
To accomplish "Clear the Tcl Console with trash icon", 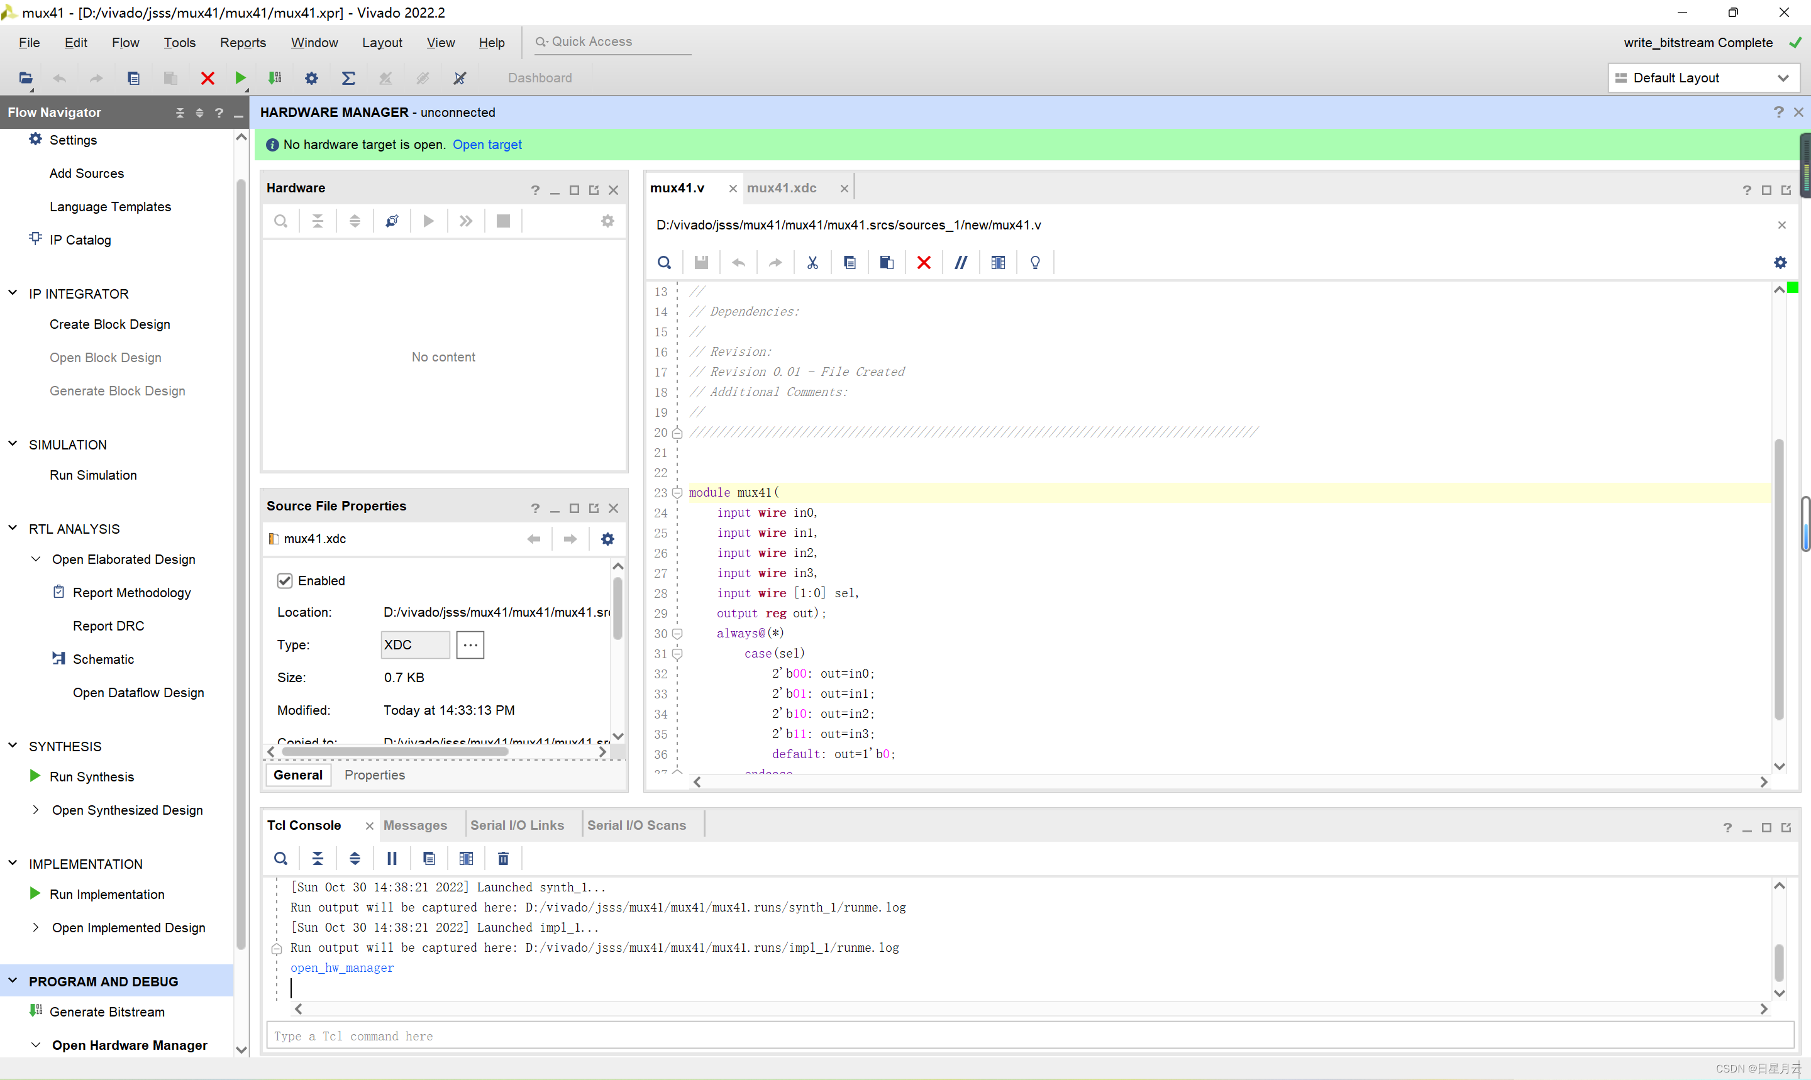I will pos(503,859).
